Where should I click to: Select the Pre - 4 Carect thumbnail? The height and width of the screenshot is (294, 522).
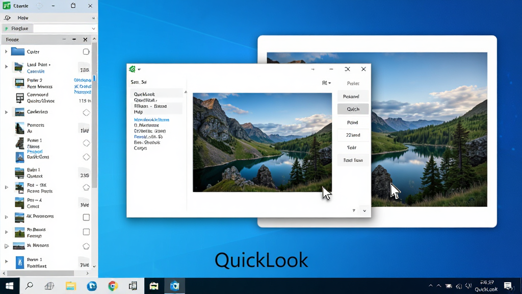point(19,203)
